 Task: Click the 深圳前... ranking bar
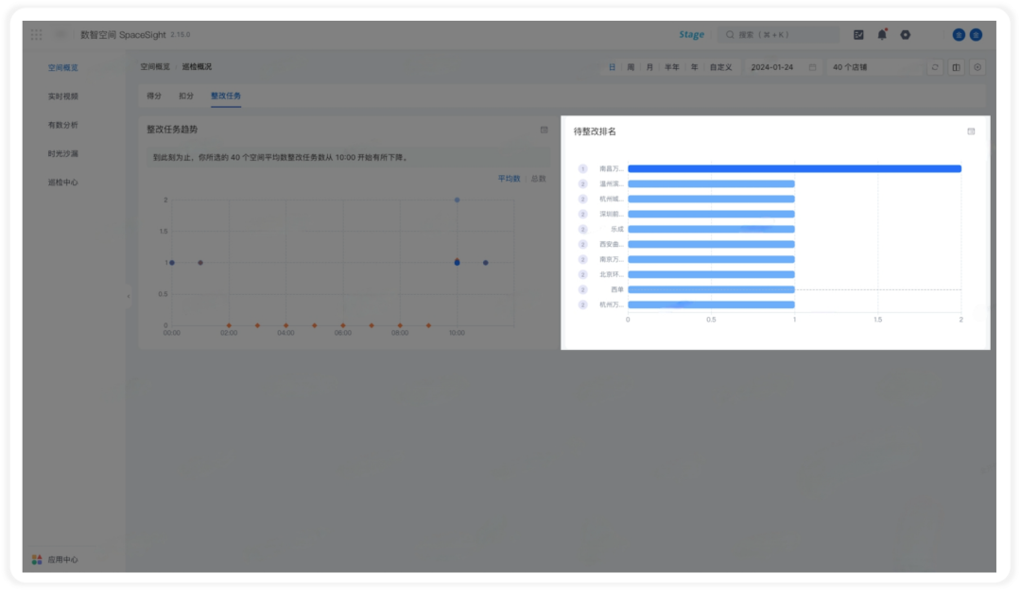711,214
